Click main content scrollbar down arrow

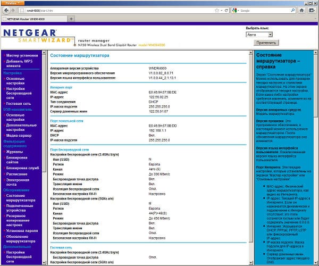pyautogui.click(x=250, y=263)
